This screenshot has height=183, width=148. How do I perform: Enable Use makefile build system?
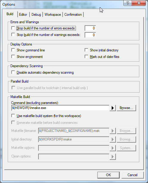tap(13, 116)
